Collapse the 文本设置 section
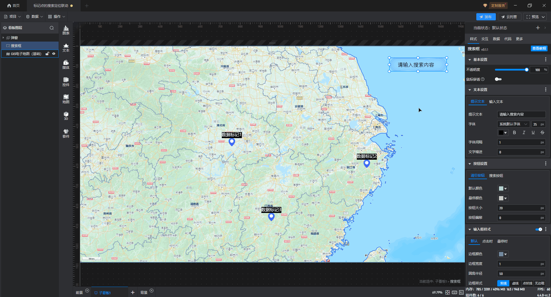The width and height of the screenshot is (551, 297). pos(470,90)
